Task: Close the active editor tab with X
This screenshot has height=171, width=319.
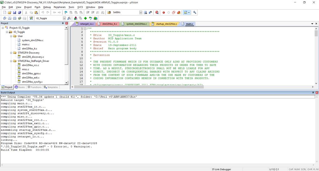Action: point(317,24)
